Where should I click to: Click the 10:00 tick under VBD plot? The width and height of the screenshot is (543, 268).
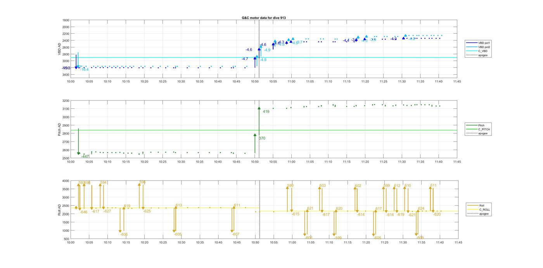(x=71, y=81)
